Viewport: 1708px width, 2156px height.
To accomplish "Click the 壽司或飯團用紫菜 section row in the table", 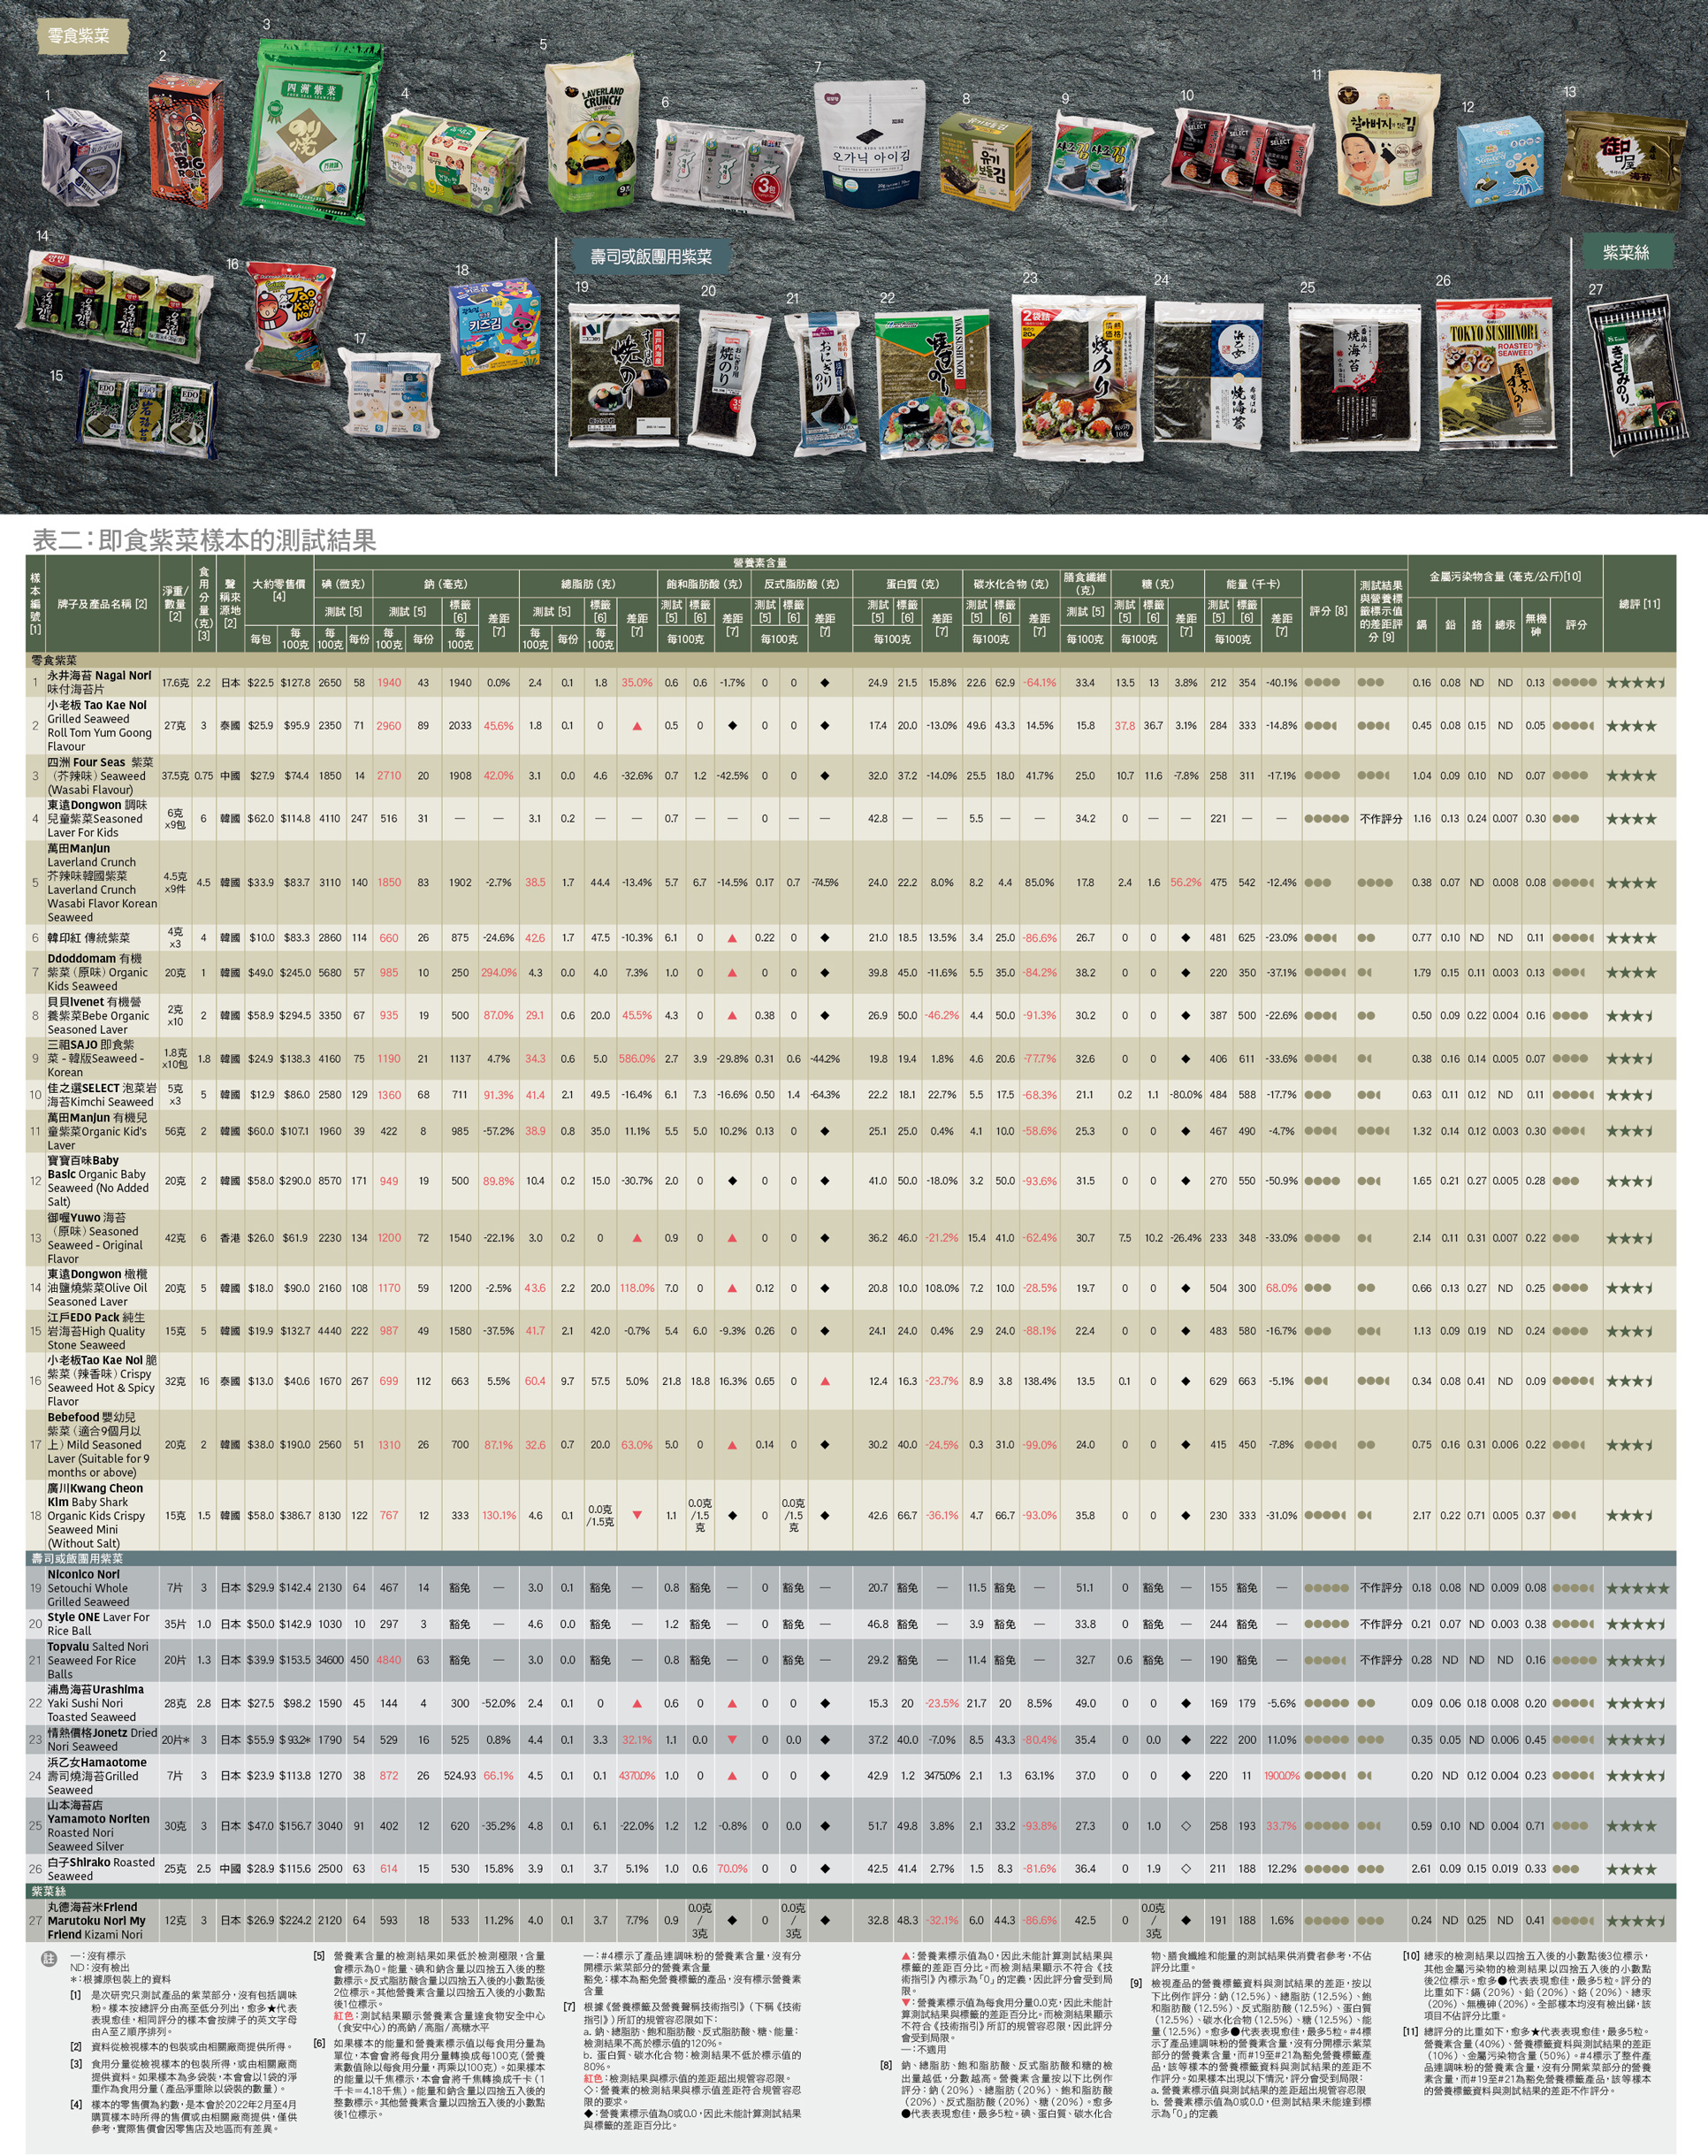I will 850,1559.
